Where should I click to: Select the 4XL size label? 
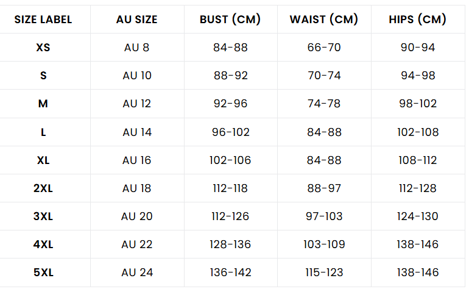(43, 244)
